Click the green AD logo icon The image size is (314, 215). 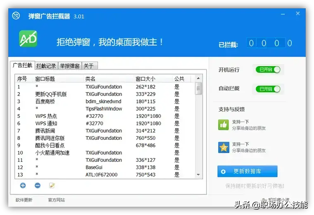(28, 38)
